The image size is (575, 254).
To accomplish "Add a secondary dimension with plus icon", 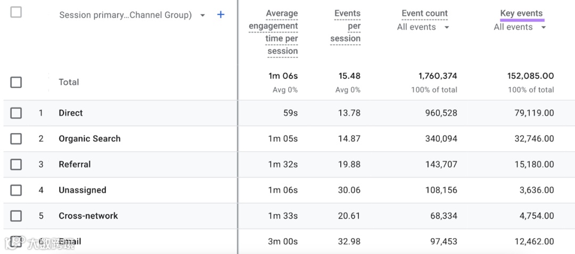I will 221,15.
